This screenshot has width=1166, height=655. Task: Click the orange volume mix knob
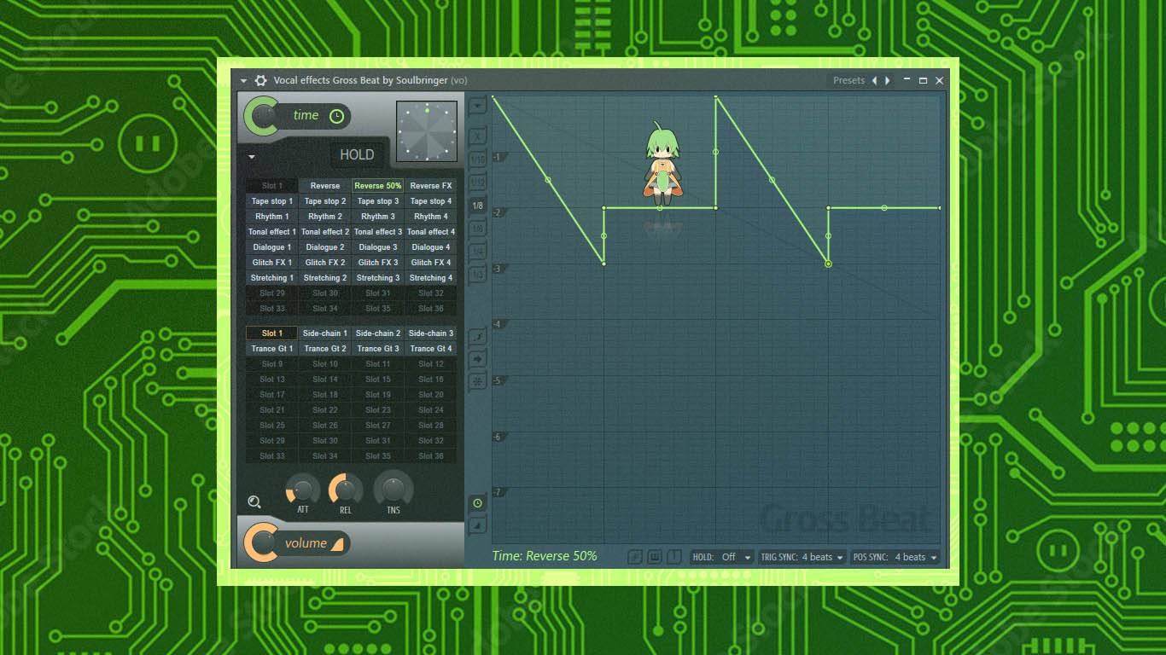(x=263, y=543)
